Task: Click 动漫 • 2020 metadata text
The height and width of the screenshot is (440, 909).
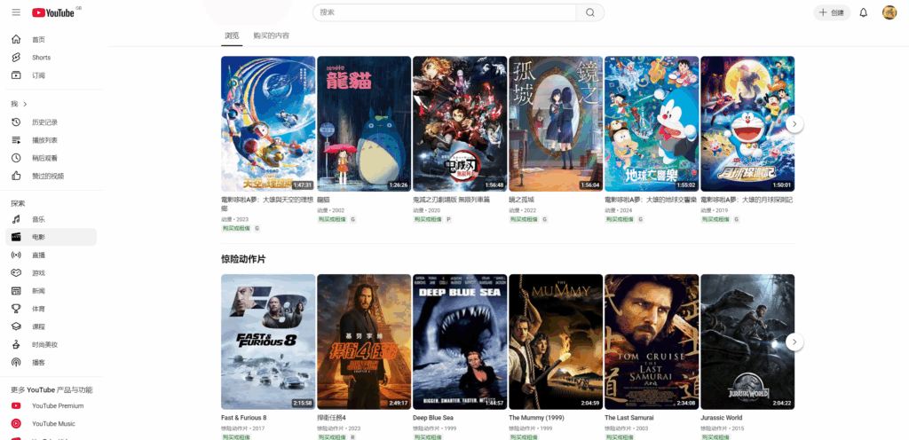Action: 427,211
